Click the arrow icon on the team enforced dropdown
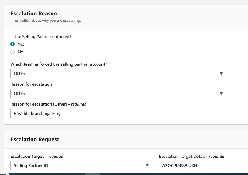This screenshot has width=248, height=175. [x=221, y=73]
